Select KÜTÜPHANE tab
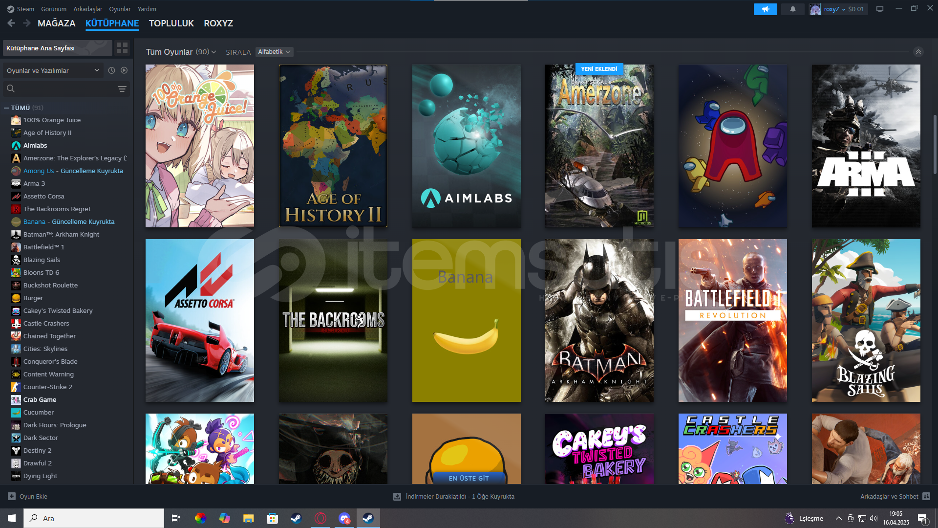 pyautogui.click(x=112, y=23)
